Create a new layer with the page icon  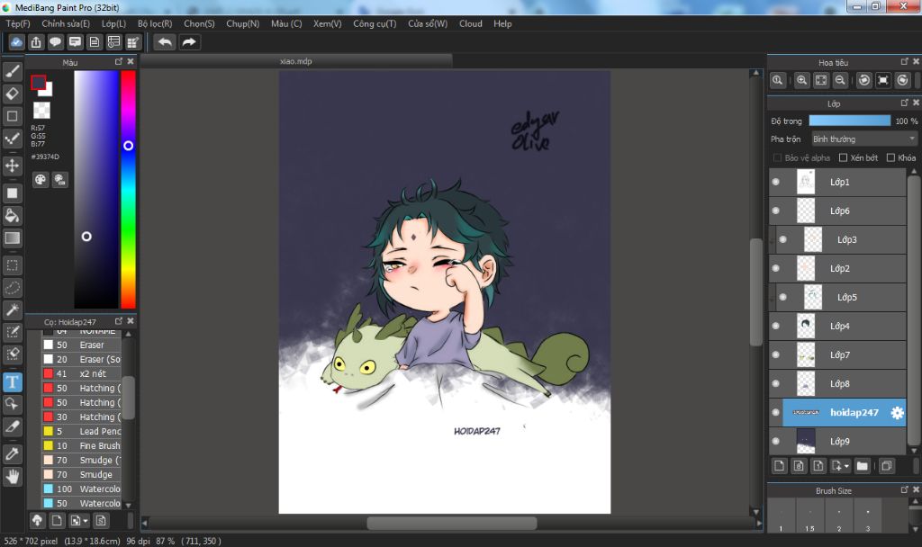(779, 466)
